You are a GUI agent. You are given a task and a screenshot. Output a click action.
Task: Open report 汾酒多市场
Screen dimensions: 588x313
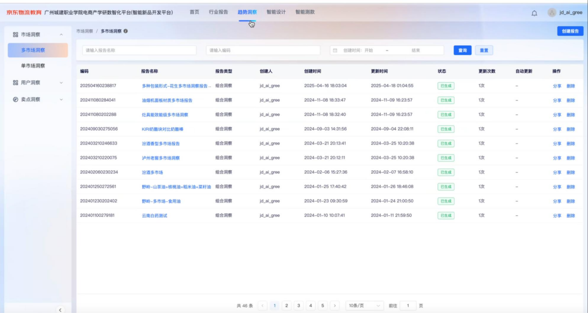tap(152, 172)
